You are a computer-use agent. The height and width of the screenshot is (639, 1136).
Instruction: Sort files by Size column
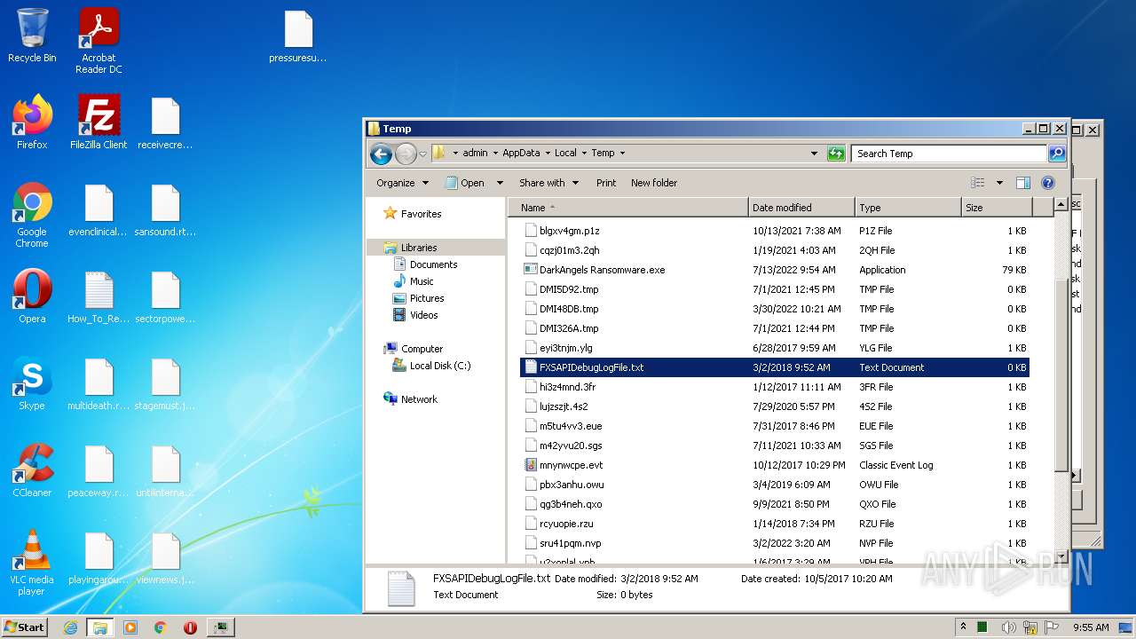coord(997,208)
